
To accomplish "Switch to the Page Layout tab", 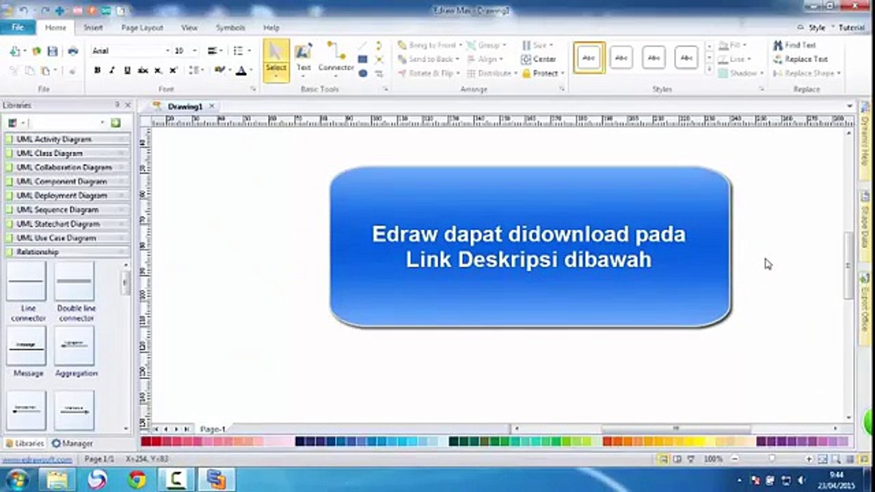I will [142, 28].
